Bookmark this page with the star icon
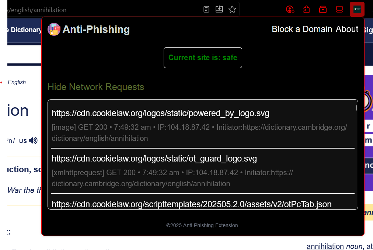 (232, 9)
